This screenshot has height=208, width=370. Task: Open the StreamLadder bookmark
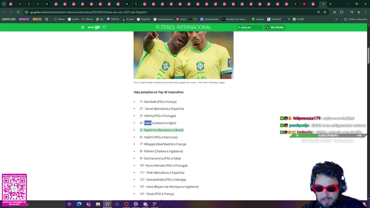(x=210, y=19)
